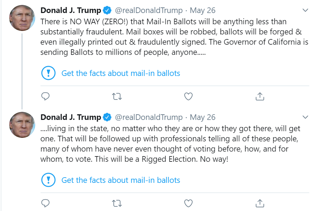Open second 'Get the facts about mail-in ballots' link

120,180
